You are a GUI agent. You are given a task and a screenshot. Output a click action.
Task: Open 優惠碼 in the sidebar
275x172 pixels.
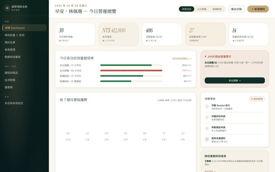(x=24, y=87)
